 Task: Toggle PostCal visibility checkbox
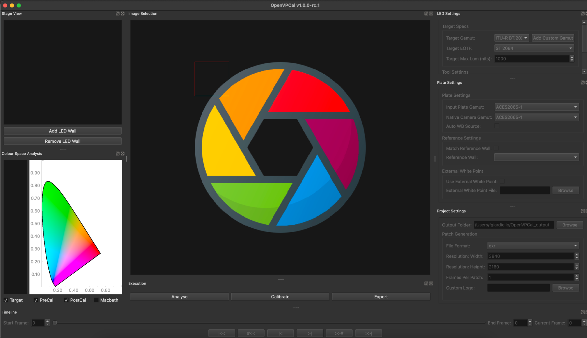(65, 300)
